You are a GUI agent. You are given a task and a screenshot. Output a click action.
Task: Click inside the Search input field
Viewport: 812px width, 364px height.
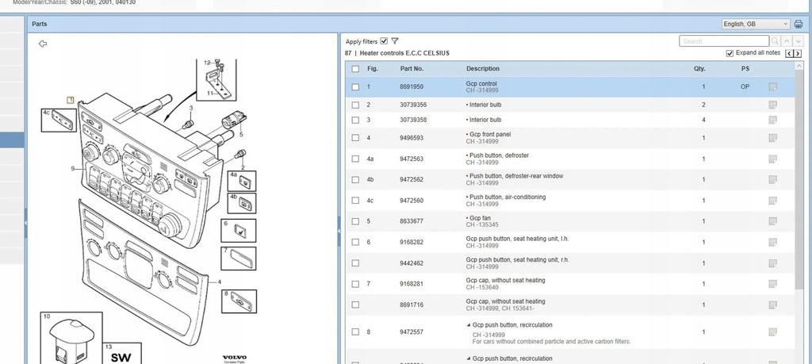pos(724,41)
